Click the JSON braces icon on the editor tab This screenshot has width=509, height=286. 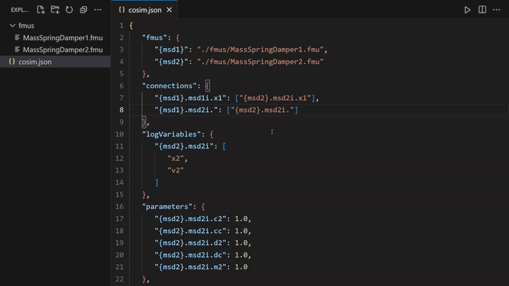click(122, 10)
